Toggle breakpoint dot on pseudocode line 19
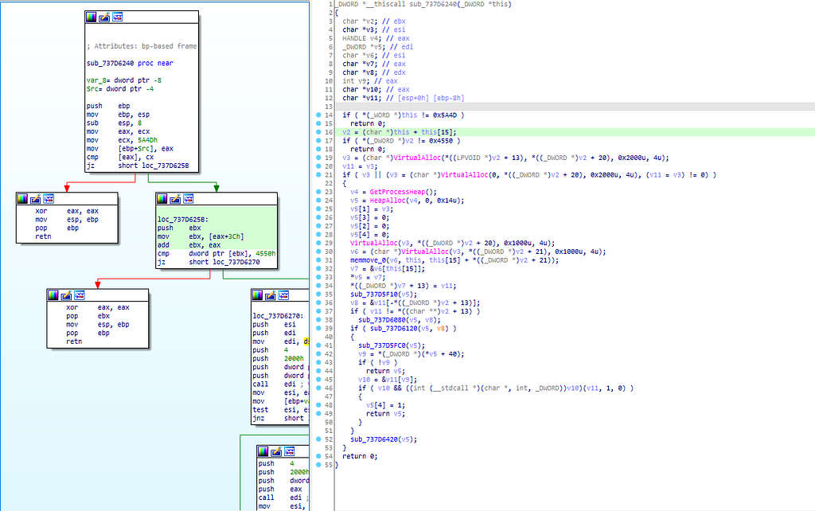Image resolution: width=815 pixels, height=511 pixels. [318, 158]
